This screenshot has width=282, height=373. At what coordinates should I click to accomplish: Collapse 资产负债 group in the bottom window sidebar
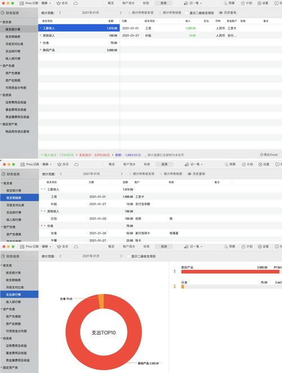2,309
